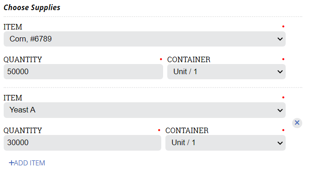This screenshot has height=170, width=311.
Task: Open the Corn, #6789 item dropdown
Action: pos(145,39)
